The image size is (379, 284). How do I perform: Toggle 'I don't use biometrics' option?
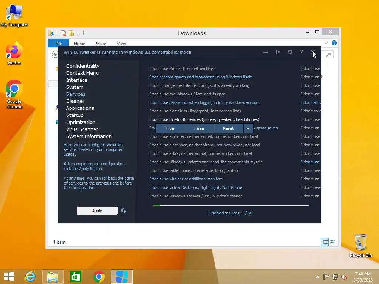click(195, 111)
